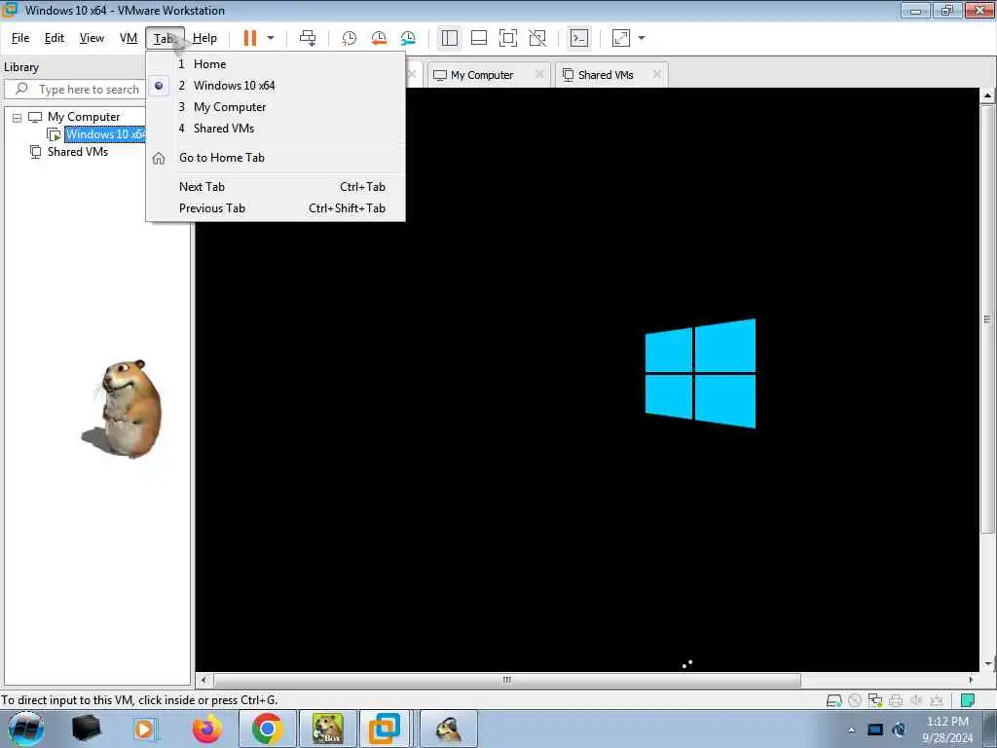Click the taskbar clock showing 1:12 PM

(x=947, y=729)
